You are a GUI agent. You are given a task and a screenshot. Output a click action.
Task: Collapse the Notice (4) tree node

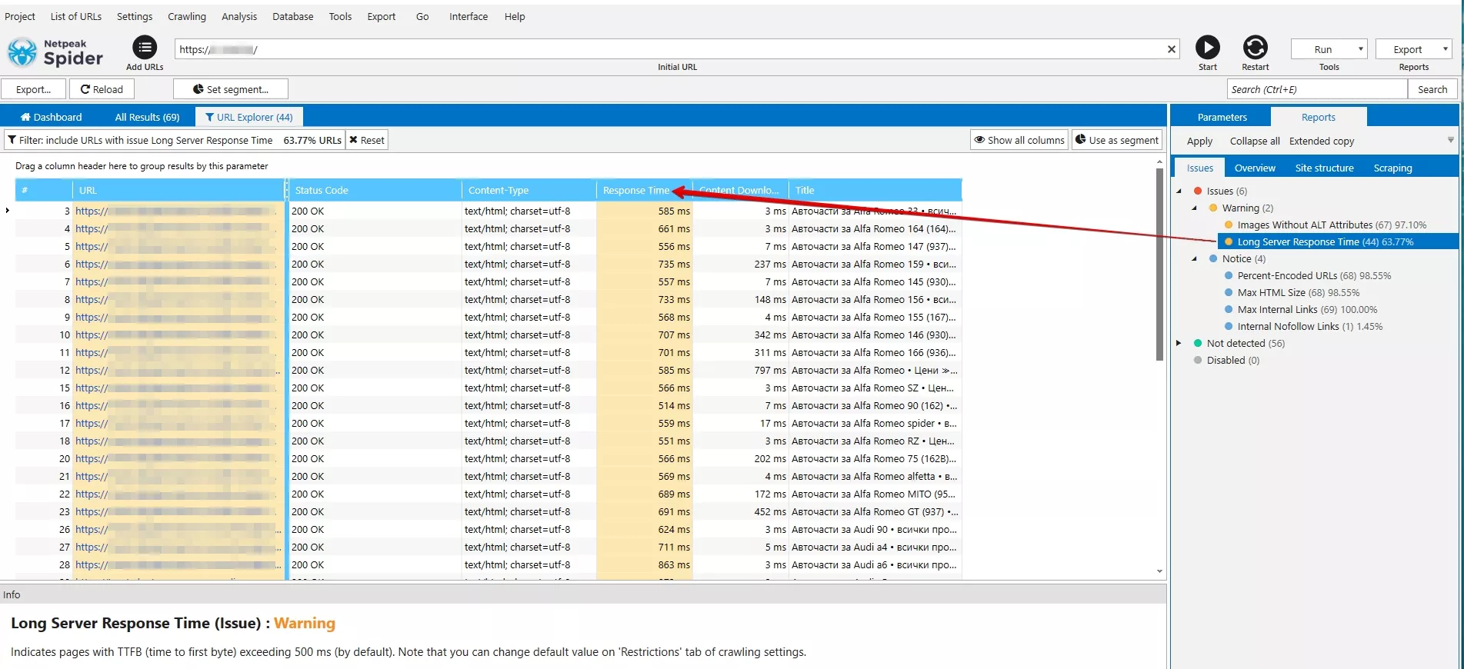[x=1195, y=258]
